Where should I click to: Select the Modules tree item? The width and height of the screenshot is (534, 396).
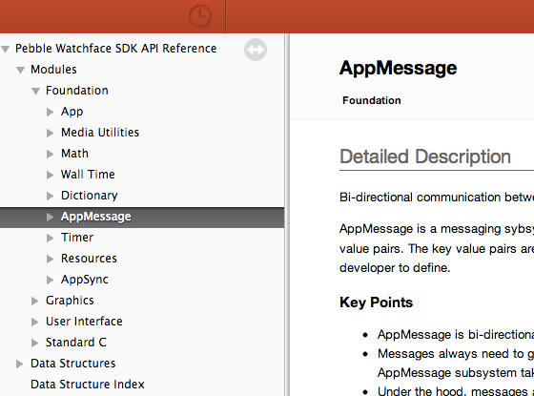pos(53,70)
